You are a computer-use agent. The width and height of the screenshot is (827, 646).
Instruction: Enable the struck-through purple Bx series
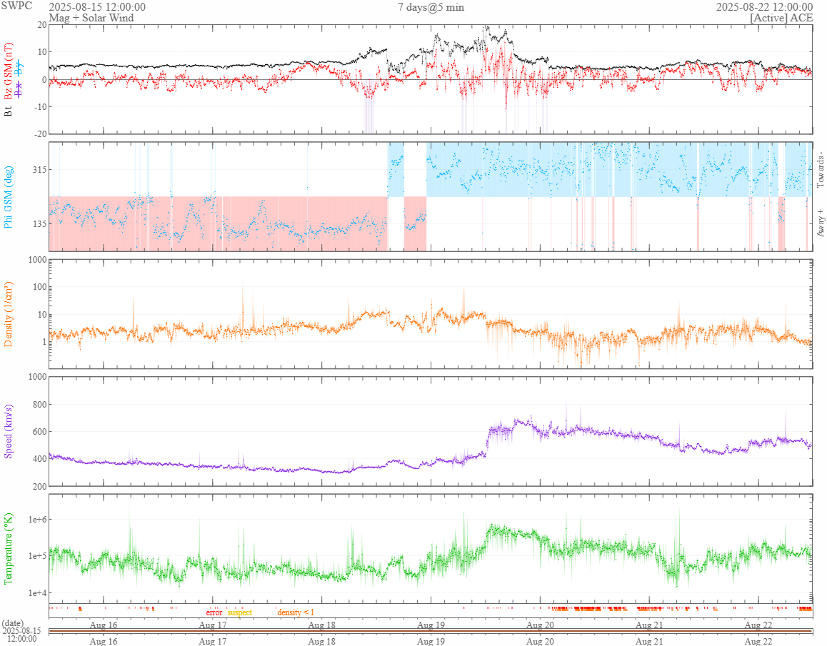click(19, 90)
